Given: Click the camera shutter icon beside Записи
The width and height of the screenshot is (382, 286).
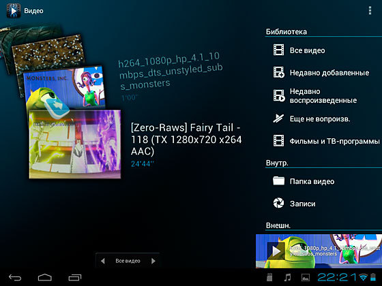Looking at the screenshot, I should 278,203.
